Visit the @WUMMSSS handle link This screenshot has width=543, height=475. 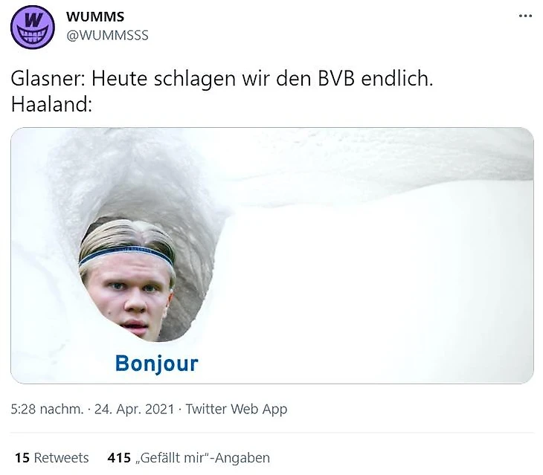click(107, 35)
